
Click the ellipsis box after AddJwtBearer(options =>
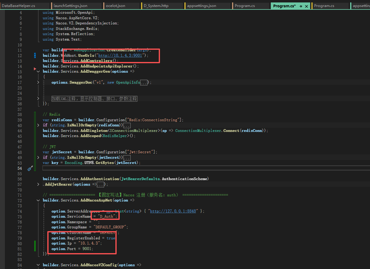101,184
